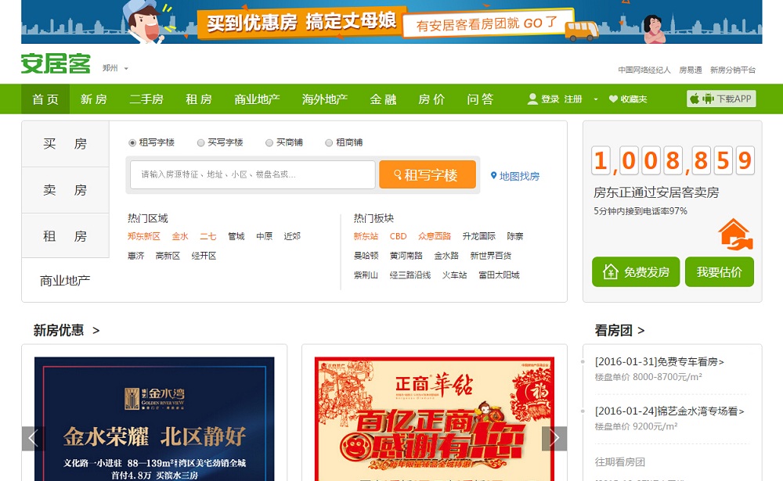Open the 2016-01-24 锦艺金水湾专场看 link

click(x=669, y=411)
